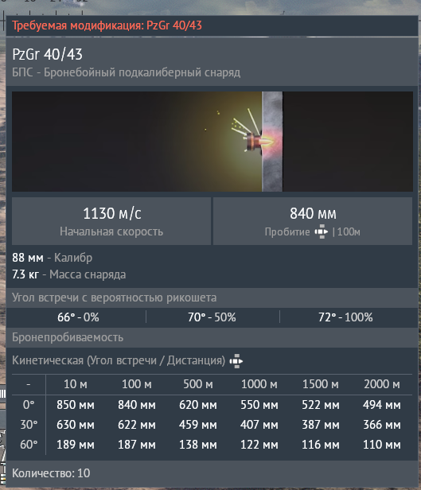Select the 116 мм cell
The height and width of the screenshot is (490, 421).
(321, 445)
